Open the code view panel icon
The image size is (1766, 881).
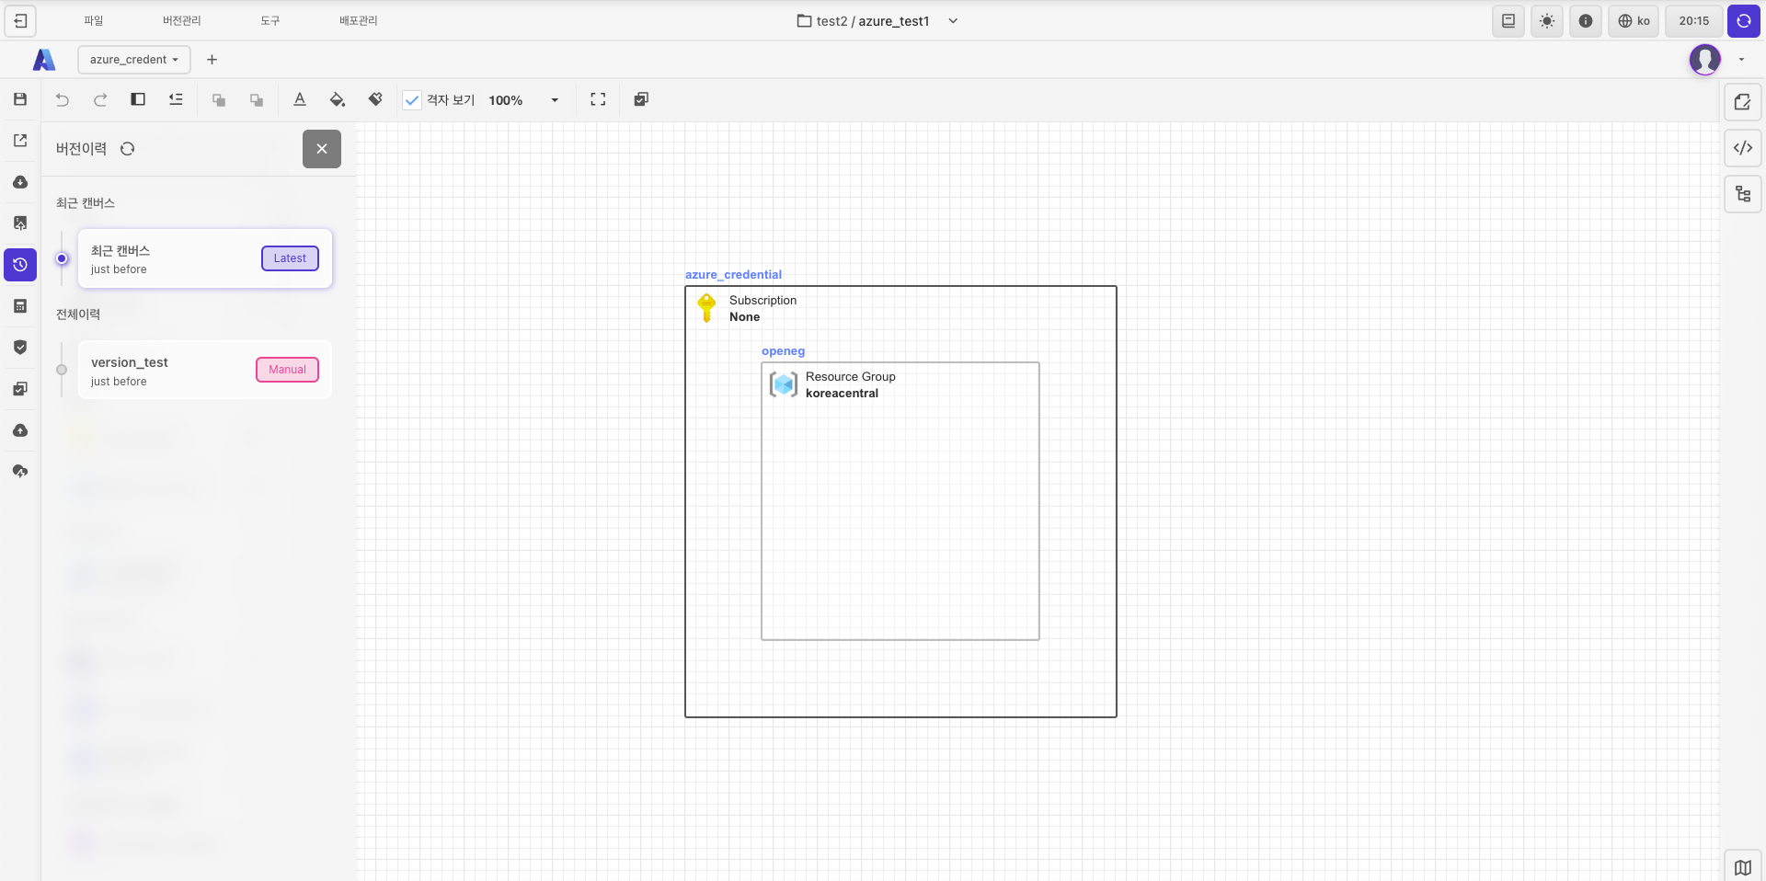[1742, 148]
